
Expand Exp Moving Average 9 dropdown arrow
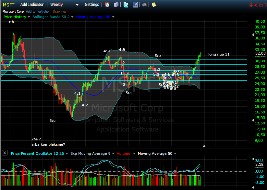pos(113,154)
